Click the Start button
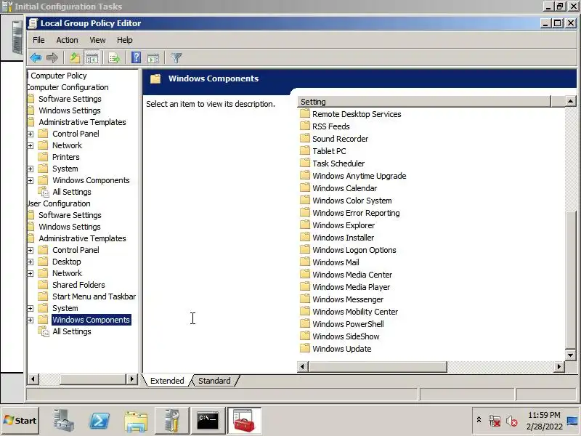 click(x=20, y=421)
